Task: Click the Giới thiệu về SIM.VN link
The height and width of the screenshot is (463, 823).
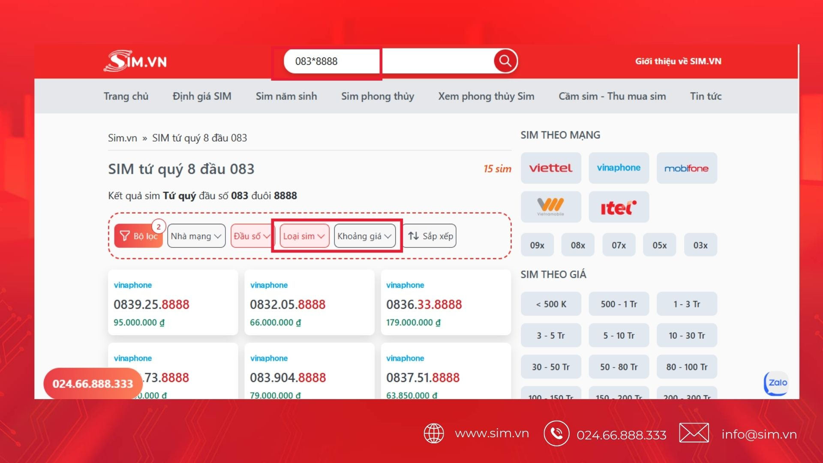Action: [678, 61]
